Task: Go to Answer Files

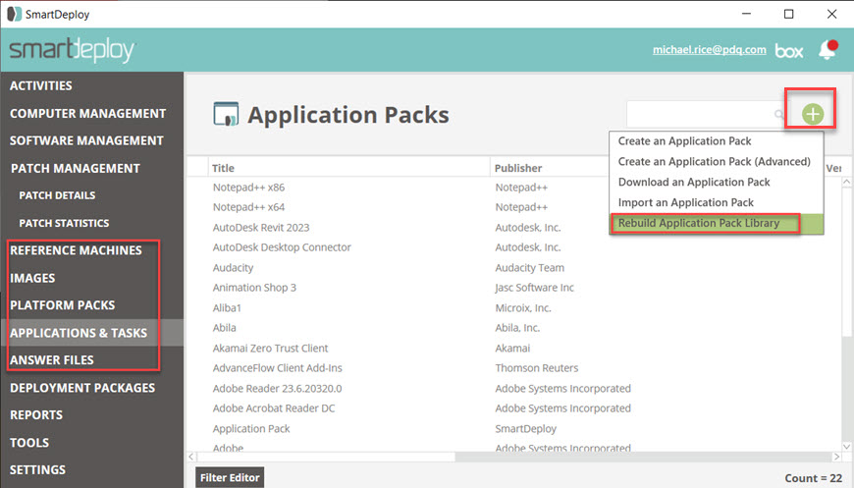Action: [x=52, y=360]
